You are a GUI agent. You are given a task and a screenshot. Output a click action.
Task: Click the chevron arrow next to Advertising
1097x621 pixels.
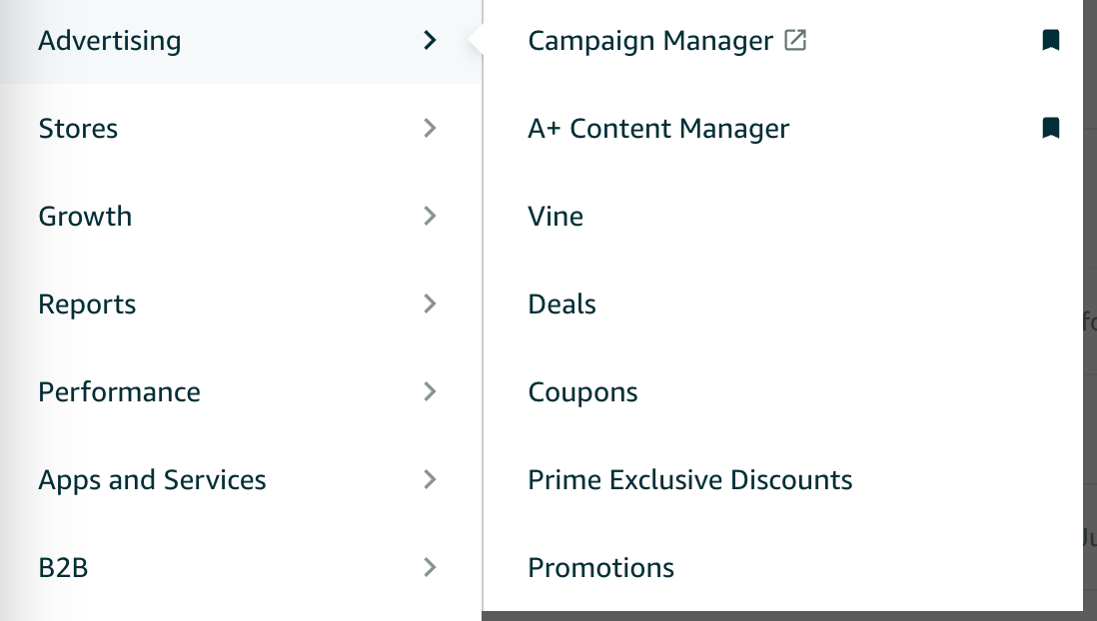[x=430, y=41]
